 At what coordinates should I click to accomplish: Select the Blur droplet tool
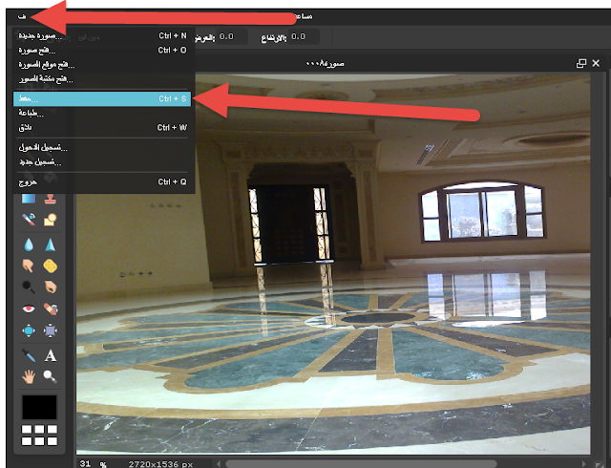click(29, 245)
